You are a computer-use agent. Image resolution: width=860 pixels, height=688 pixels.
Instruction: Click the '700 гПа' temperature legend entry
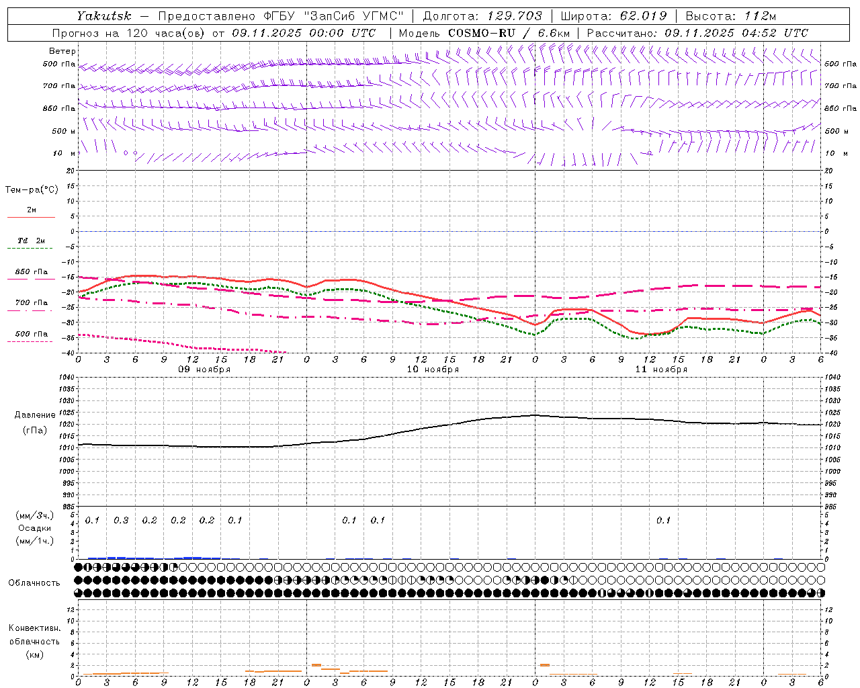31,303
